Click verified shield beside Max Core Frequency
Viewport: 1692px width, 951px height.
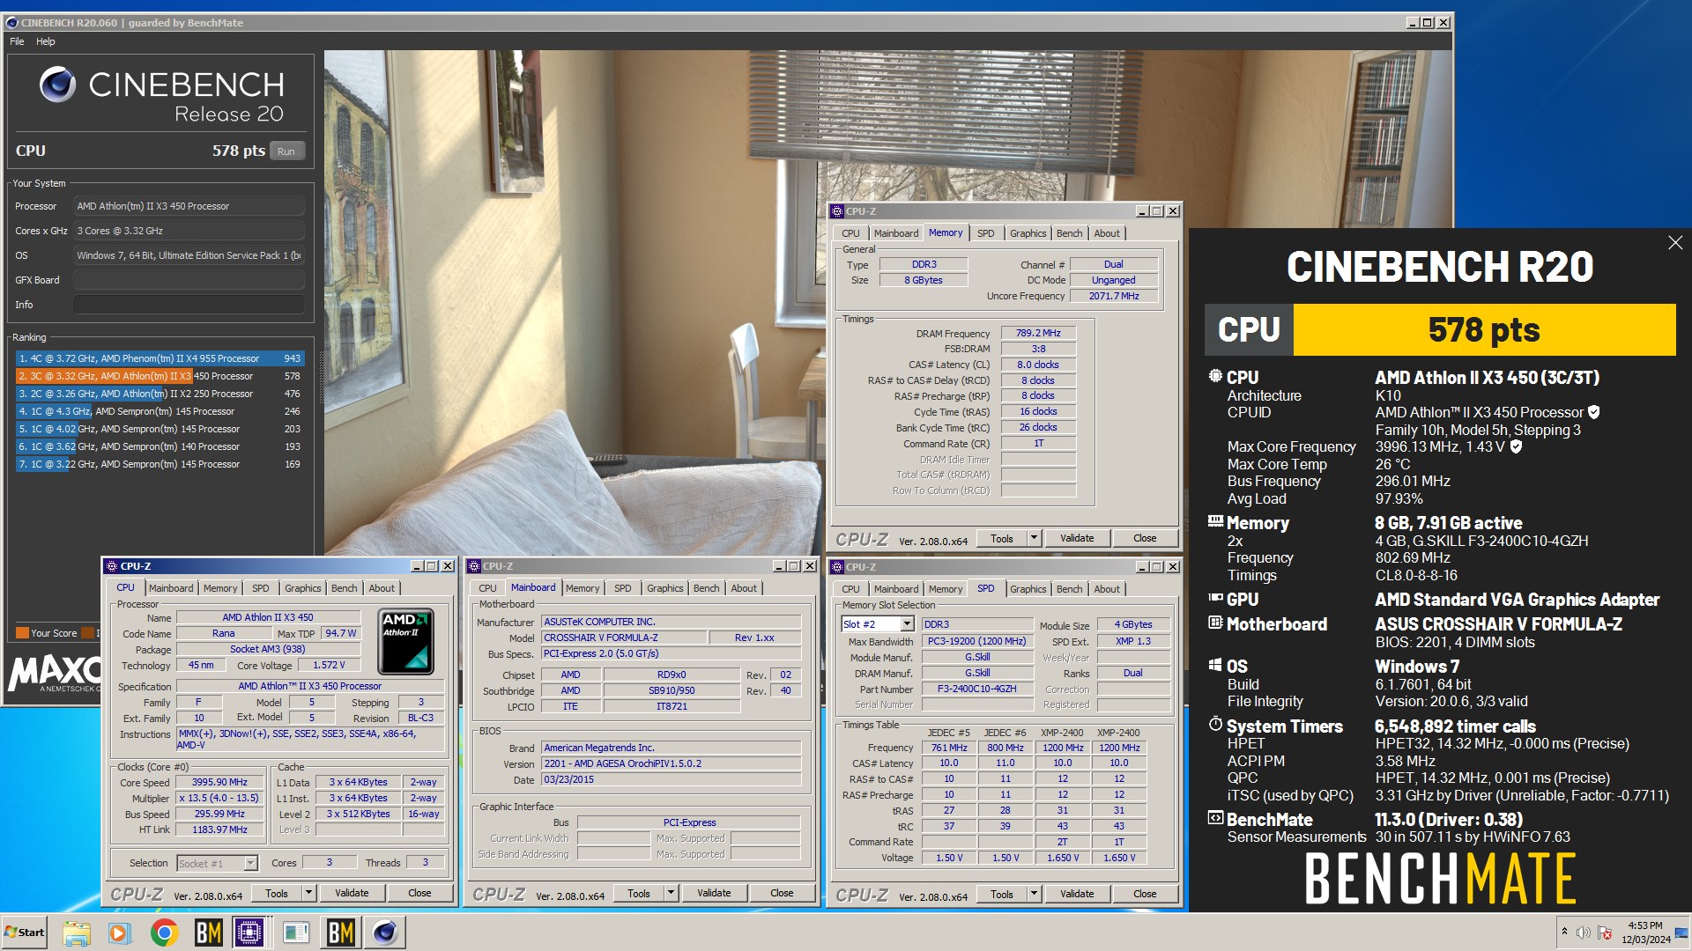[1516, 446]
